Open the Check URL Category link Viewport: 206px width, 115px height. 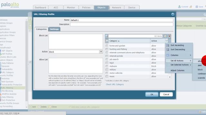coord(115,84)
